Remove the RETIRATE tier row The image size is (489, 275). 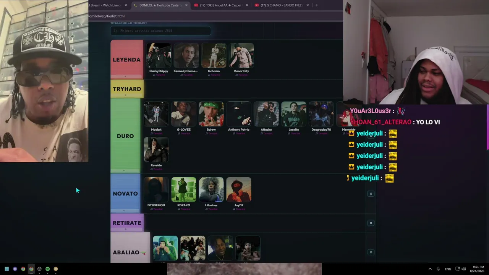371,223
